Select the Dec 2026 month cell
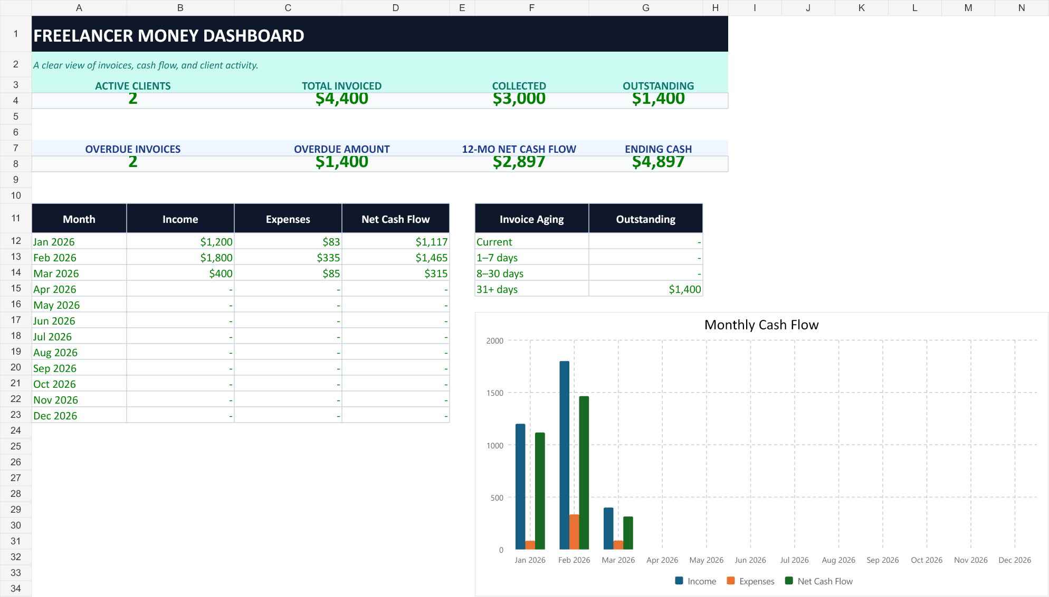The image size is (1049, 597). pyautogui.click(x=79, y=415)
